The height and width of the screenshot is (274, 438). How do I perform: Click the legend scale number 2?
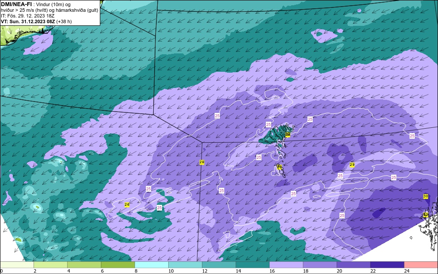pos(35,271)
